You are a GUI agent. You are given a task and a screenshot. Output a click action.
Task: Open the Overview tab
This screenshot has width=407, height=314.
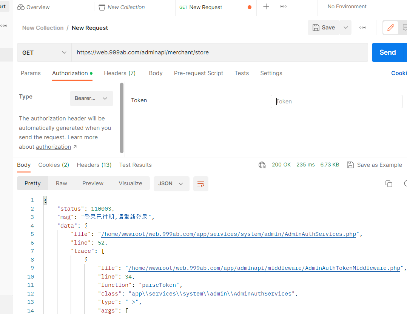[x=33, y=7]
